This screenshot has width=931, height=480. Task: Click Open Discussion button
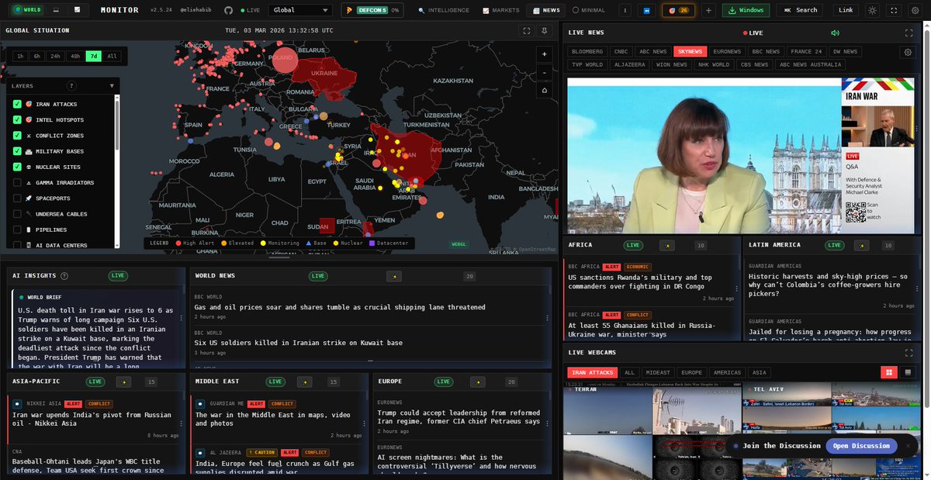861,446
